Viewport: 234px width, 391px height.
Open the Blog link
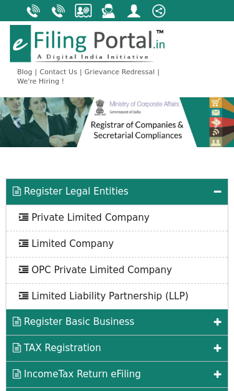(25, 72)
